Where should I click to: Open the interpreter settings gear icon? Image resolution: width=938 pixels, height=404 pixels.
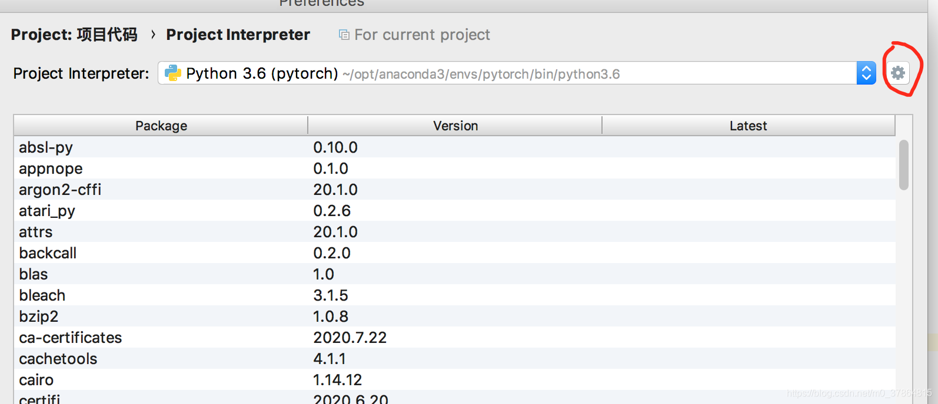tap(897, 73)
